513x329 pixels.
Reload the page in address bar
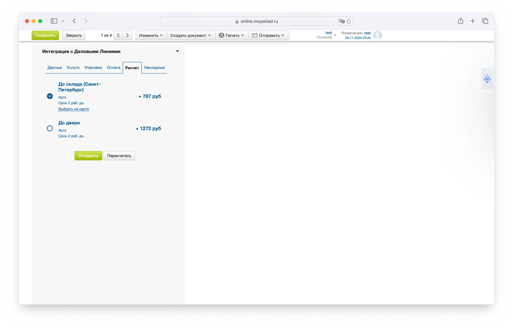click(x=349, y=21)
